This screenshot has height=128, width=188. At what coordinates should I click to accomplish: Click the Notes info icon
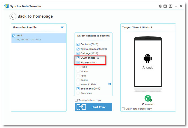tap(110, 84)
